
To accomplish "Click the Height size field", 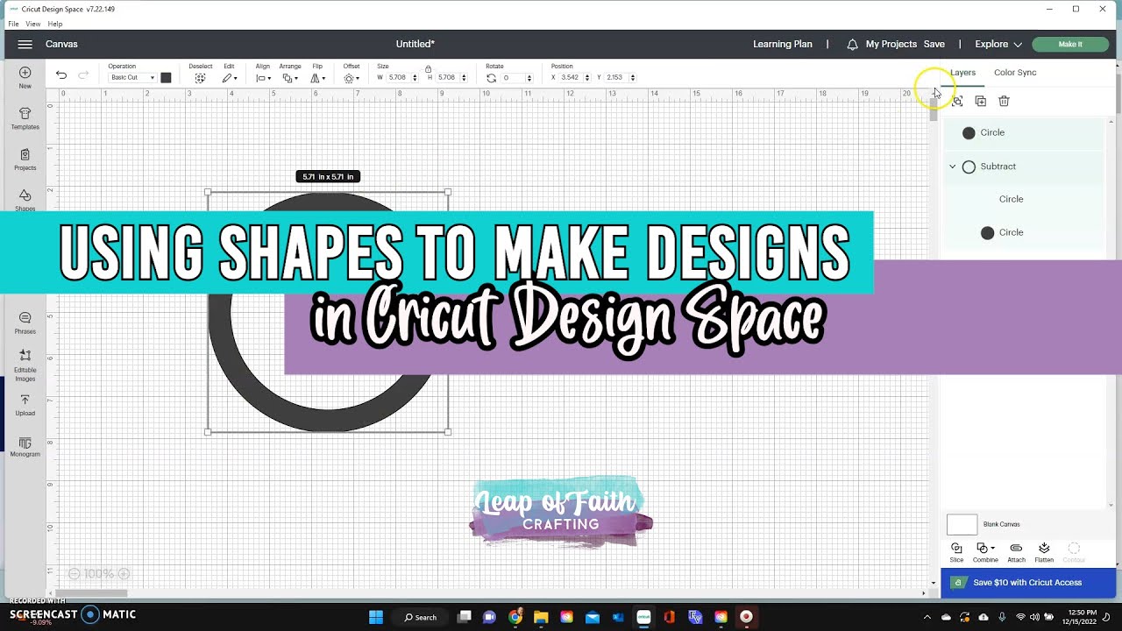I will pos(446,78).
